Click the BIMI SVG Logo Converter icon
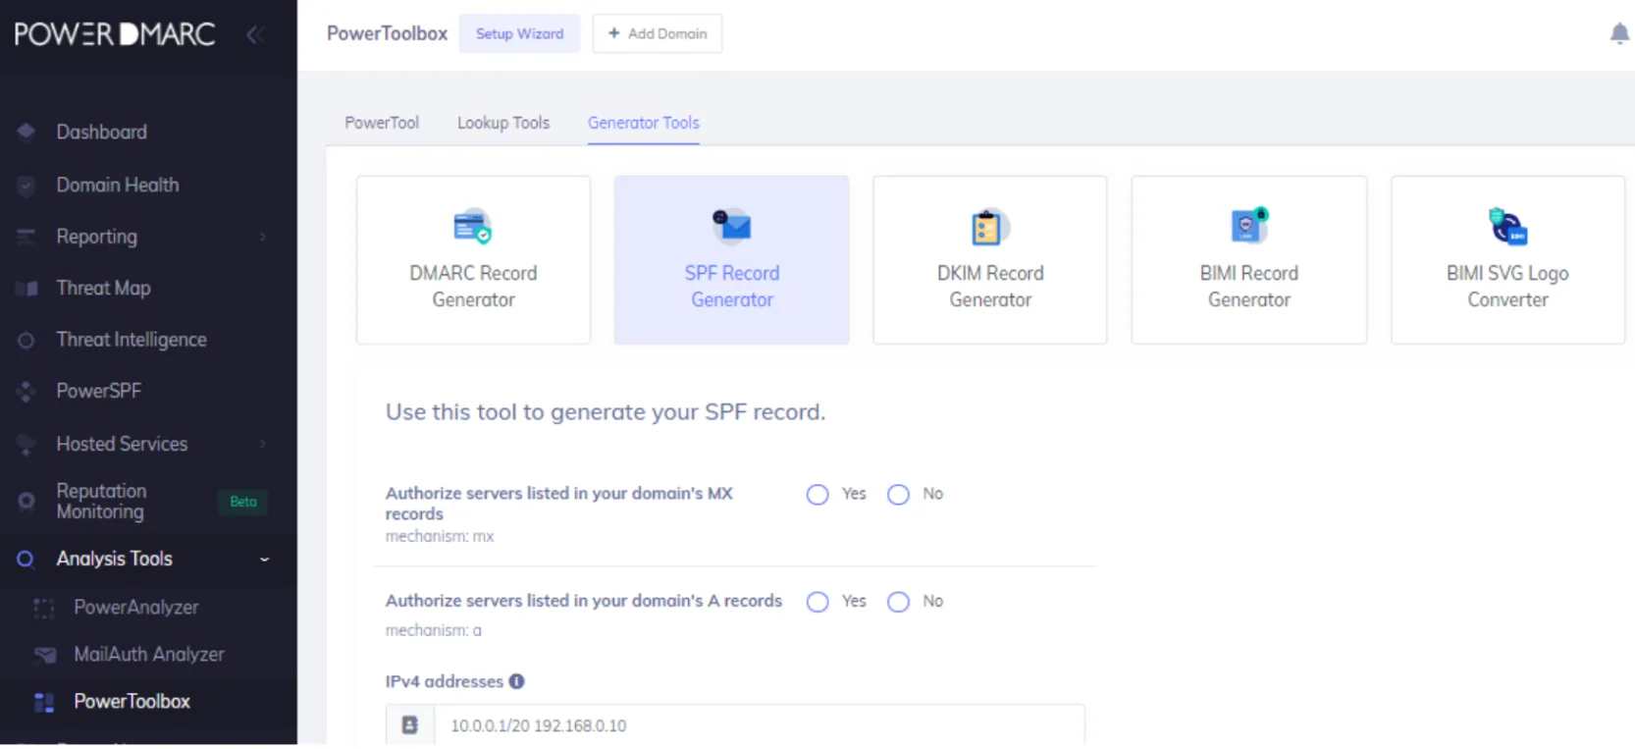The image size is (1635, 749). tap(1507, 227)
